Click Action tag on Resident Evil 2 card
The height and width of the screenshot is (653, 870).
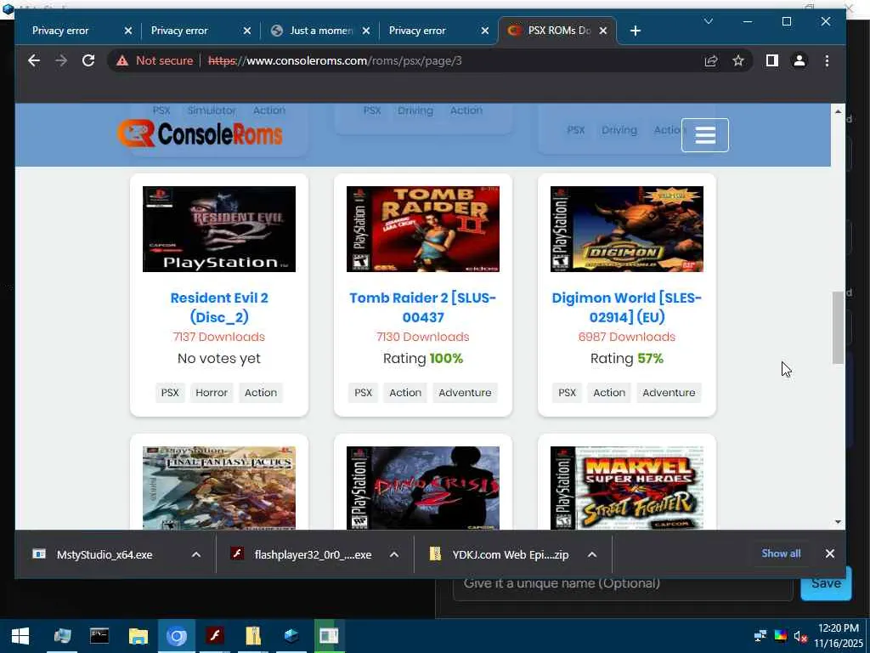click(x=261, y=393)
